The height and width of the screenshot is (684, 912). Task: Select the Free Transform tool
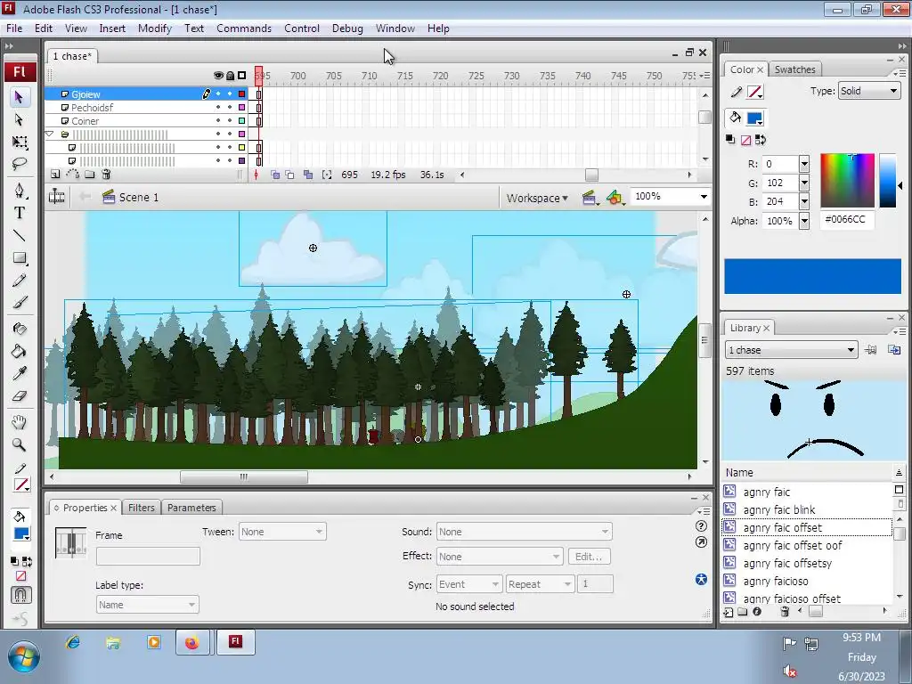pyautogui.click(x=20, y=142)
